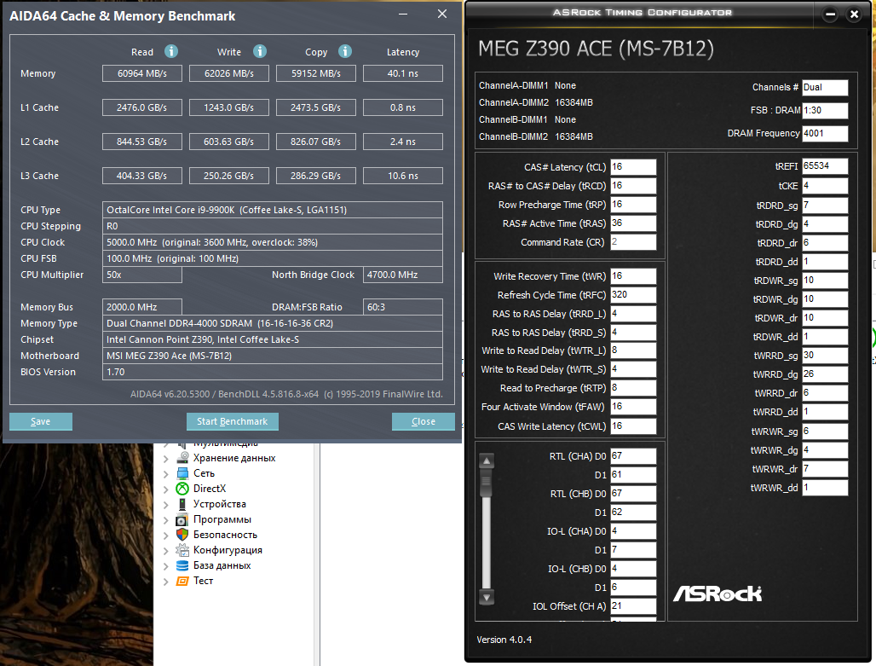Click the FSB : DRAM ratio field

point(825,110)
